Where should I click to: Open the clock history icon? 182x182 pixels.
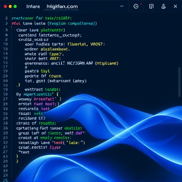(x=136, y=6)
